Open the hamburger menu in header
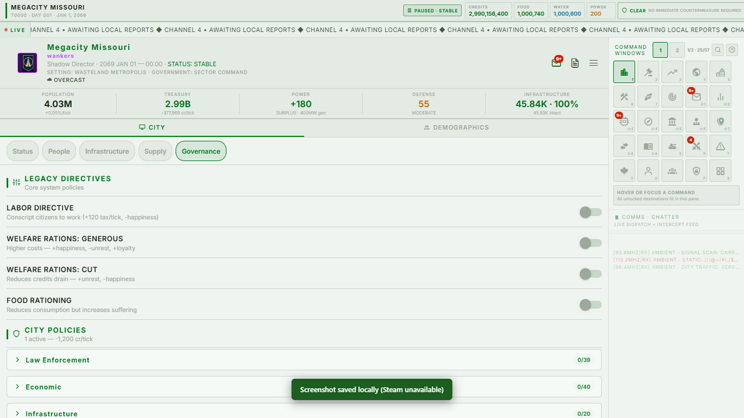744x418 pixels. click(593, 63)
